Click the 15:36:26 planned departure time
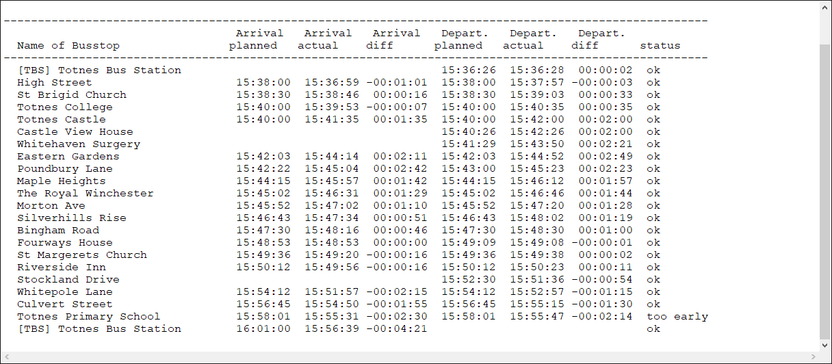Image resolution: width=832 pixels, height=364 pixels. coord(469,70)
